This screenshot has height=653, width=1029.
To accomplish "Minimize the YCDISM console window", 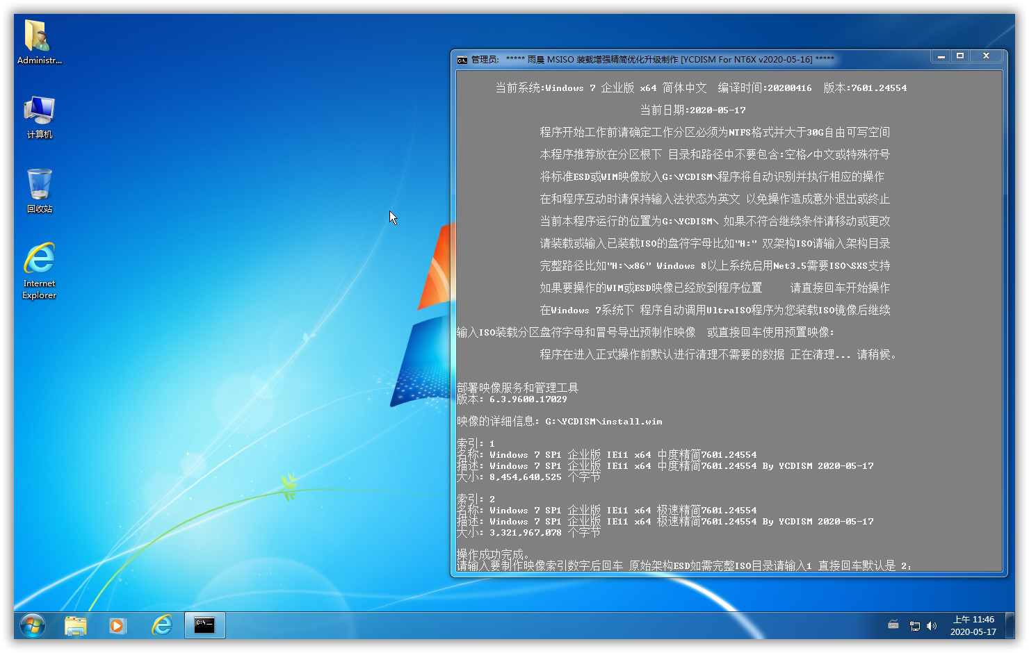I will (941, 56).
